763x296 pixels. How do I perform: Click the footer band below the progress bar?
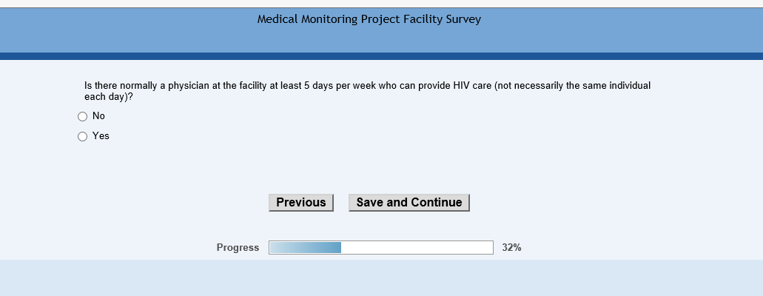381,278
